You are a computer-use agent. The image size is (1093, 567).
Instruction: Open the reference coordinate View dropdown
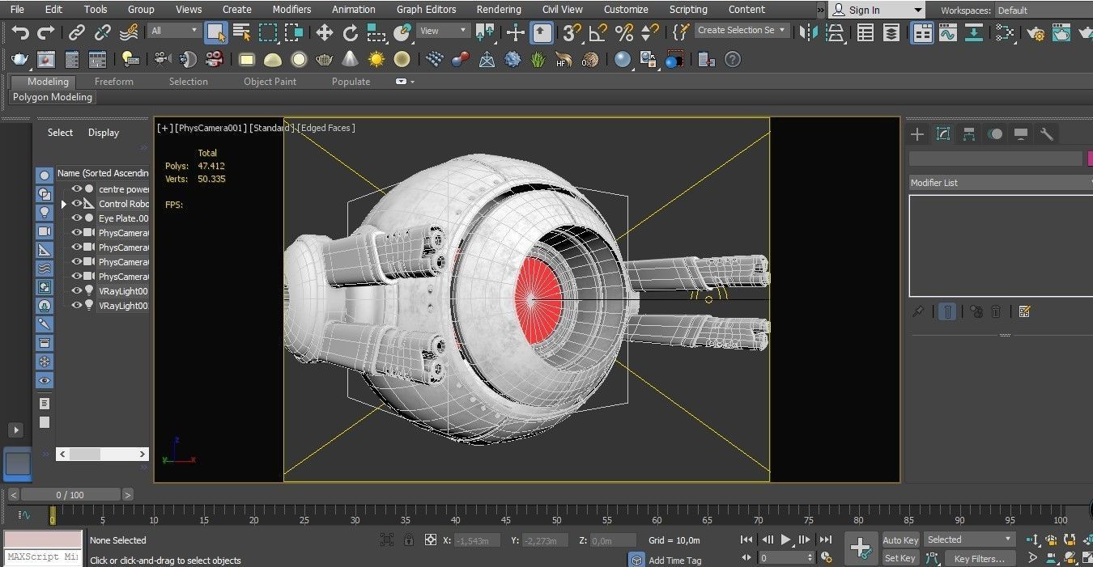444,31
